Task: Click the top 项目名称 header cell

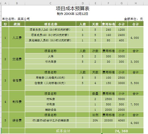Action: click(50, 24)
